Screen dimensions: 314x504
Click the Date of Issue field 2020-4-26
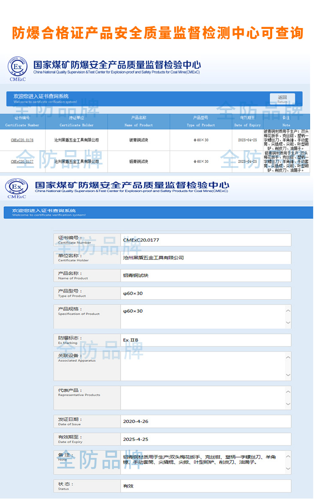tap(205, 422)
